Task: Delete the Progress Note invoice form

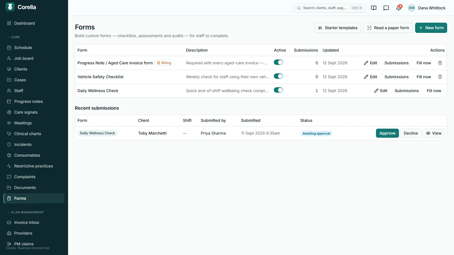Action: tap(440, 63)
